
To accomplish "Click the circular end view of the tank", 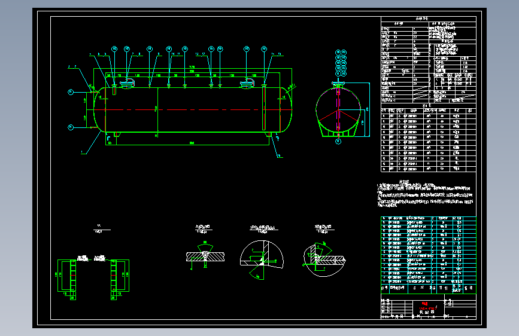I will (338, 110).
